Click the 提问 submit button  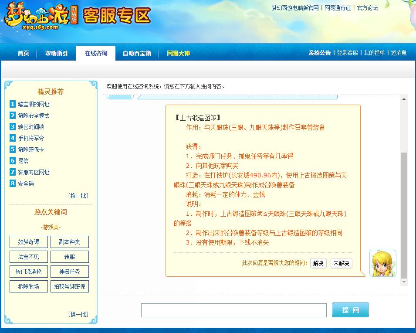[350, 310]
